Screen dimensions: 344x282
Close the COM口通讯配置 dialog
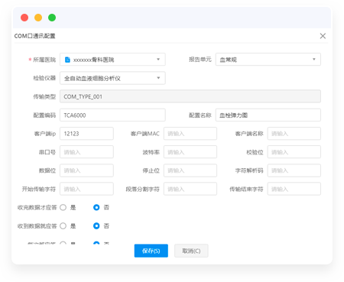coord(323,36)
